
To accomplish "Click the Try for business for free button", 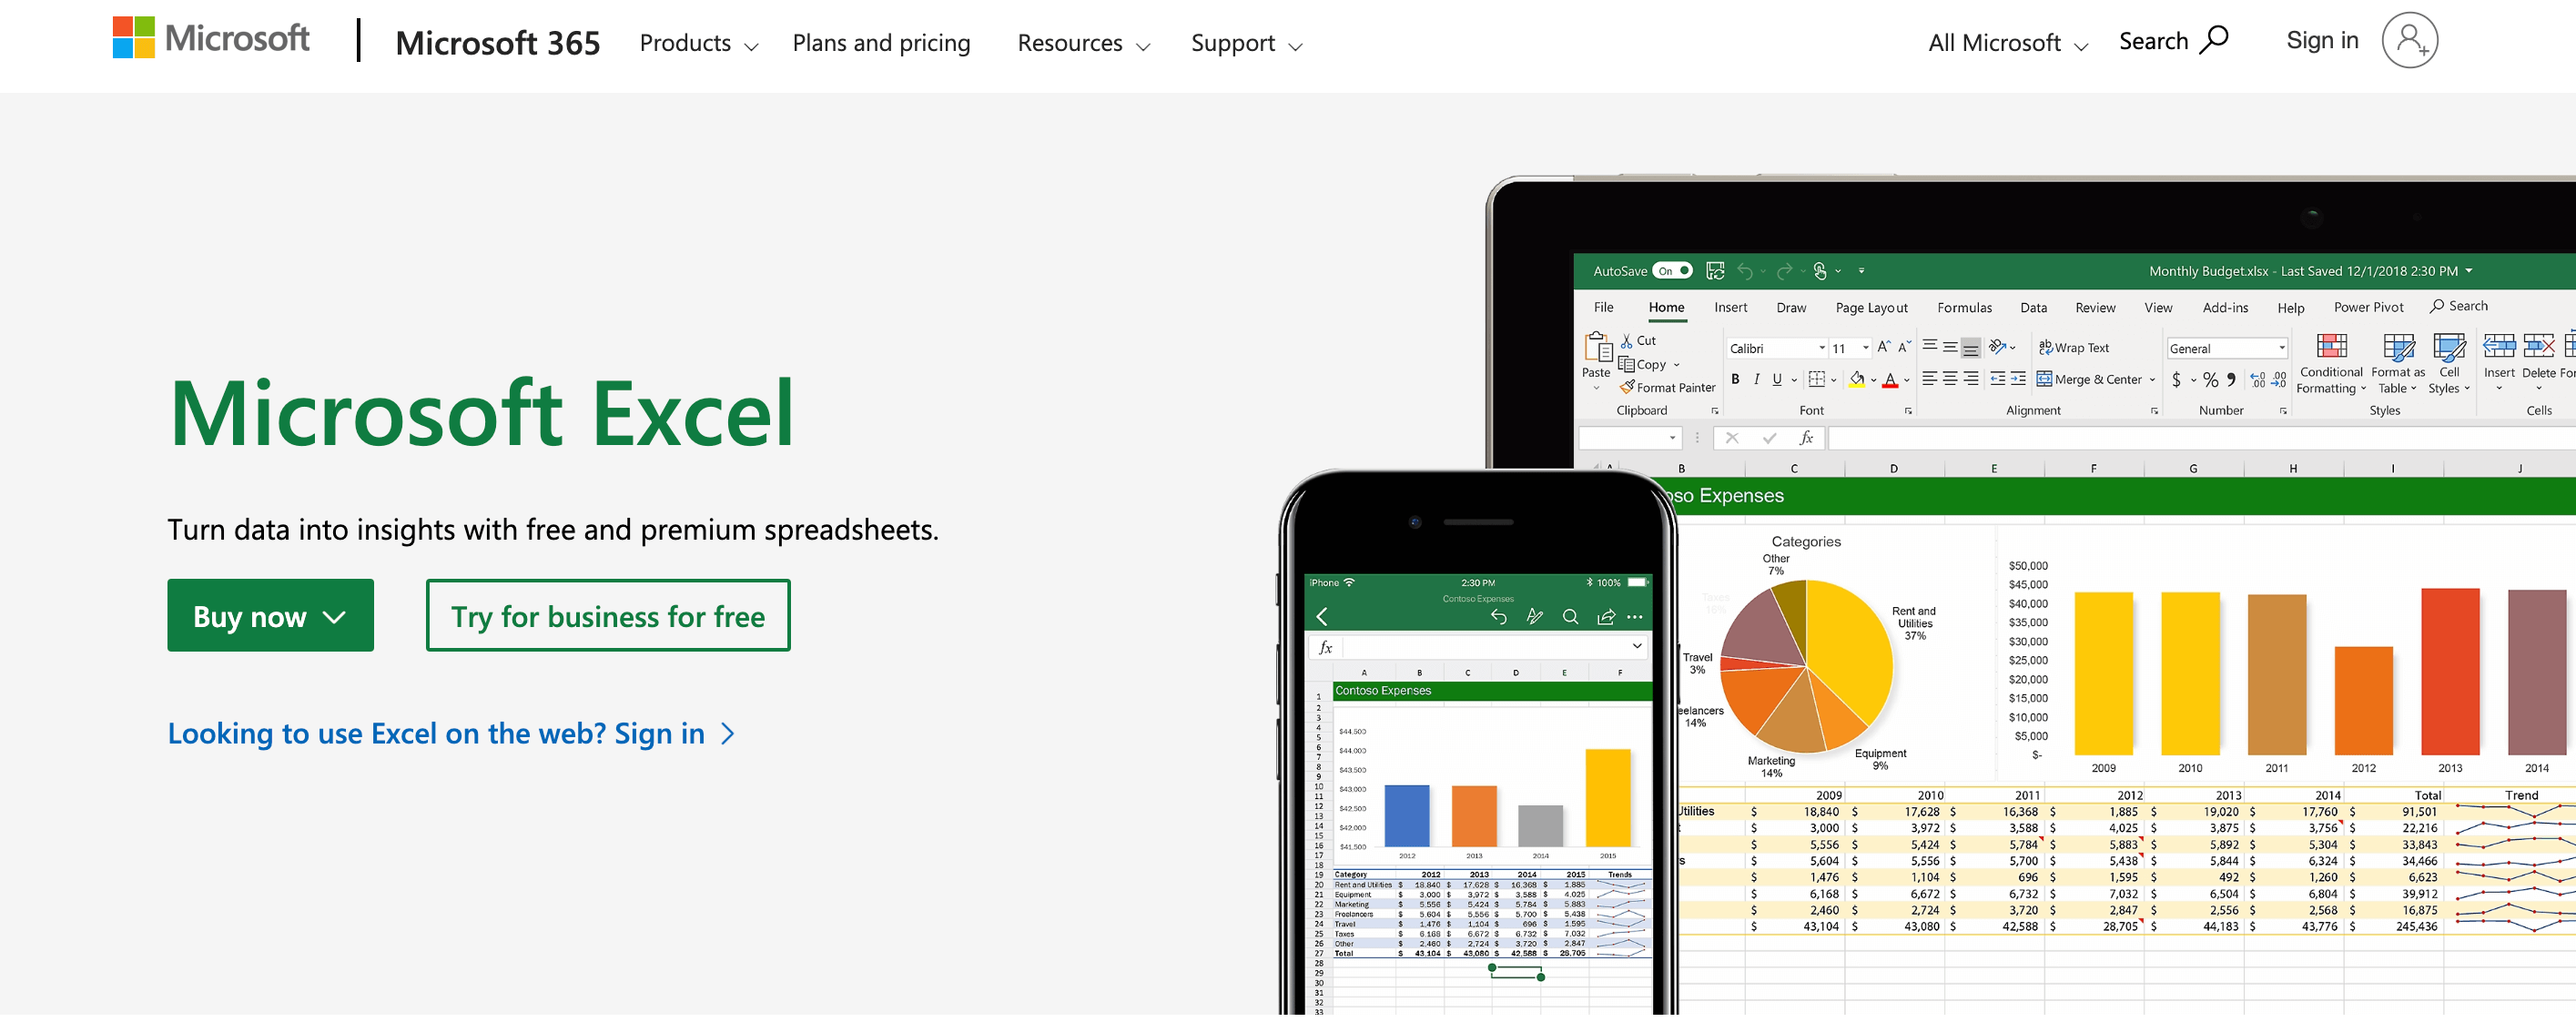I will click(608, 614).
